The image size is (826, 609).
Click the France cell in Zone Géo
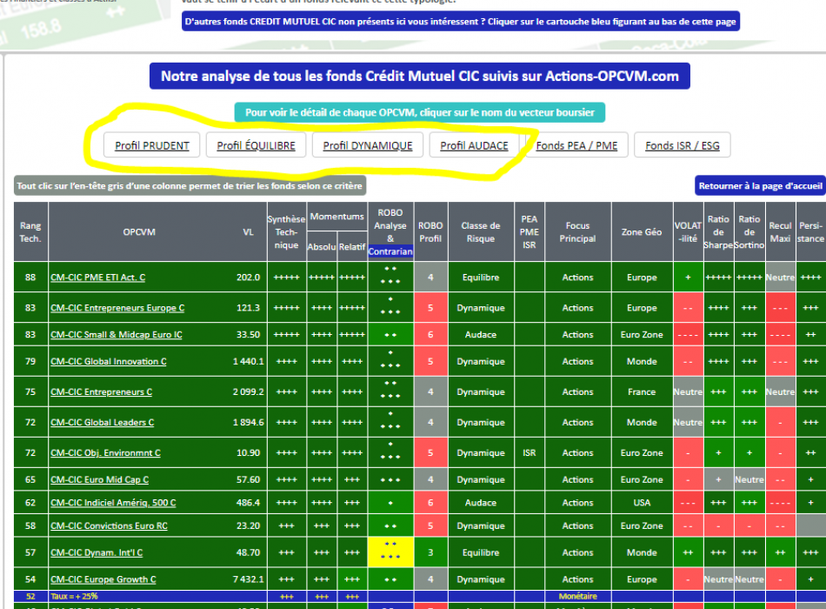click(642, 392)
